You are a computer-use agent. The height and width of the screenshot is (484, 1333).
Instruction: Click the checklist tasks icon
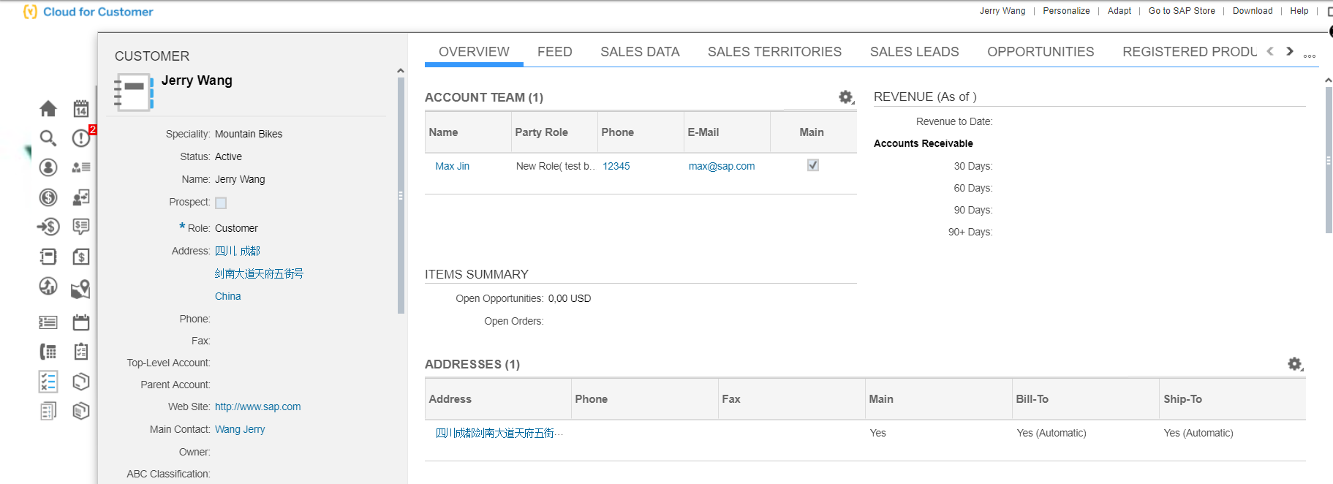[48, 382]
